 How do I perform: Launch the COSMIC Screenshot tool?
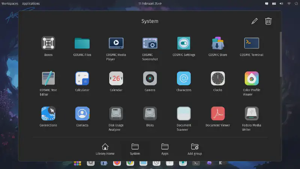tap(150, 43)
